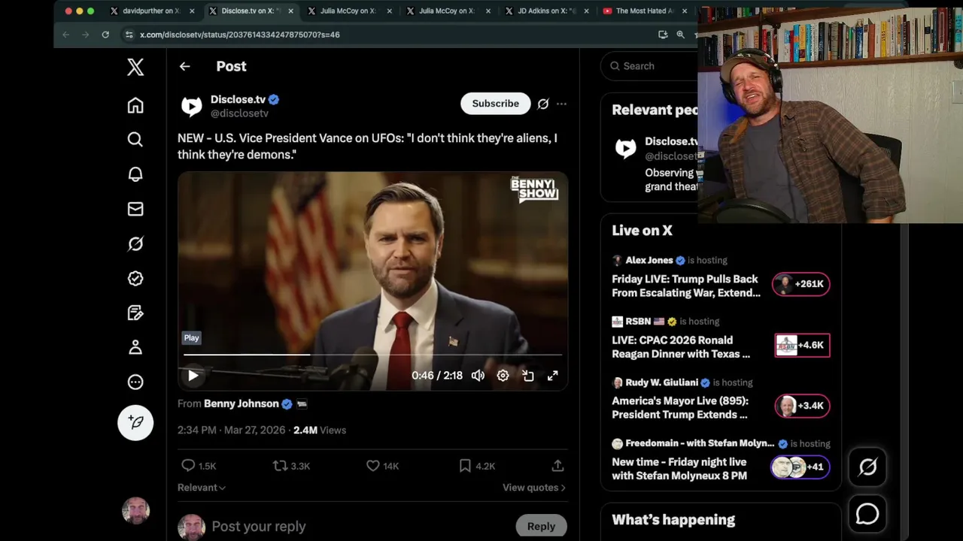Enter fullscreen video mode
963x541 pixels.
click(x=553, y=376)
